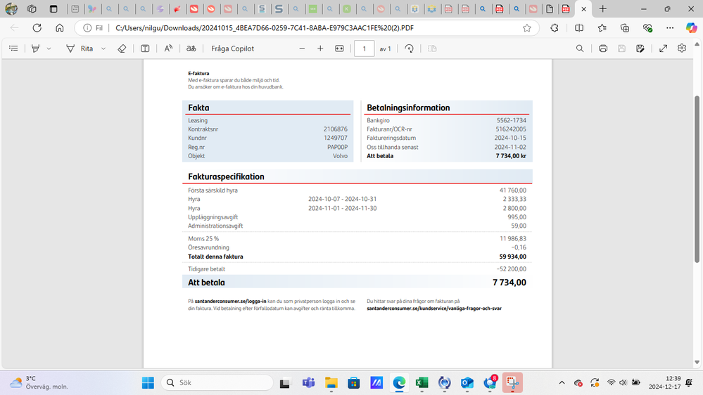Click the Fråga Copilot button
Image resolution: width=703 pixels, height=395 pixels.
point(232,48)
